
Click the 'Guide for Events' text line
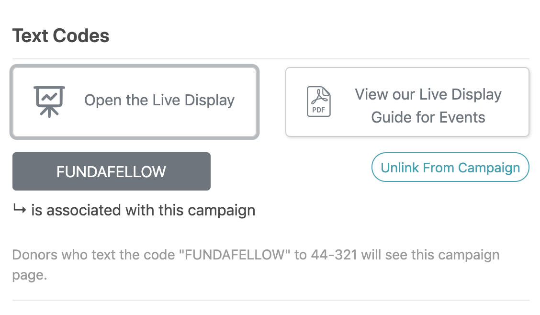428,117
